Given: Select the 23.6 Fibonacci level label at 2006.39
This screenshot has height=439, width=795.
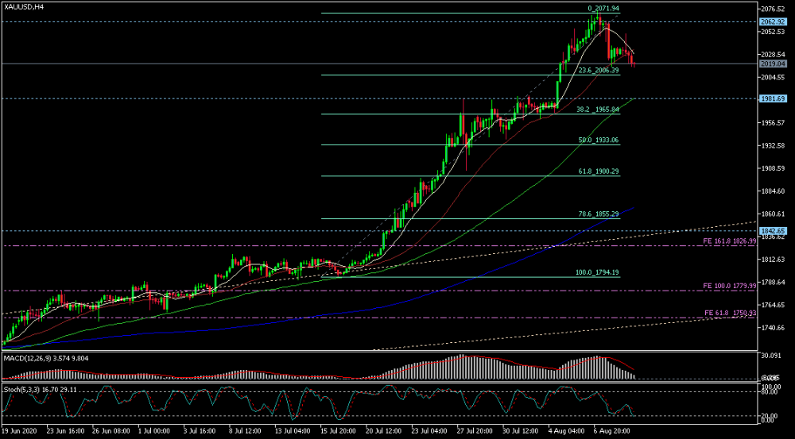Looking at the screenshot, I should click(599, 71).
